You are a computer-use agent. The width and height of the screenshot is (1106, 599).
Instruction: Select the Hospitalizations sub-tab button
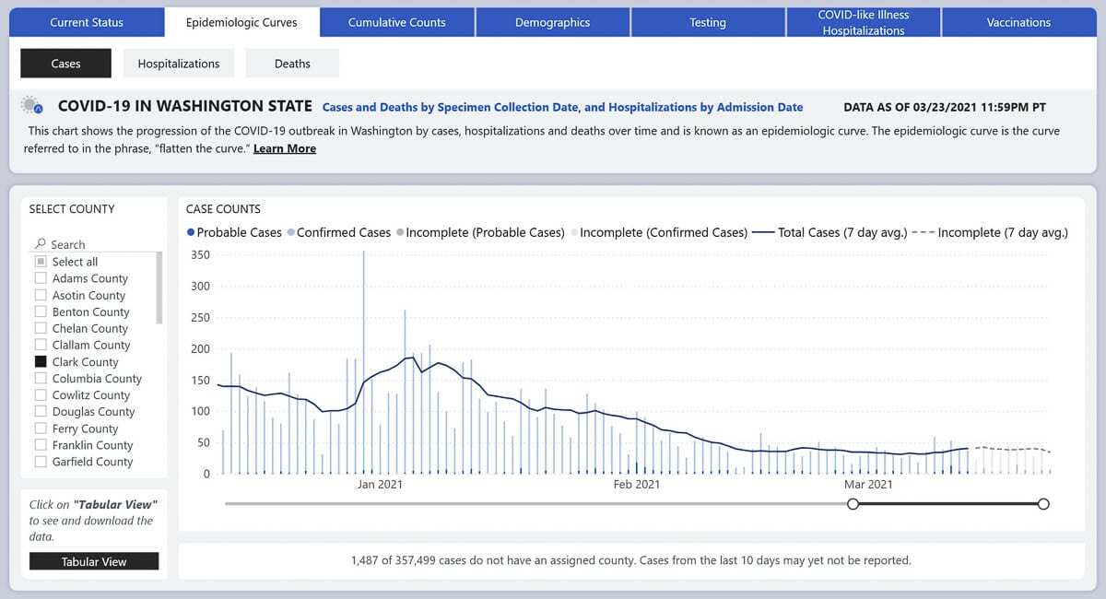(x=179, y=64)
